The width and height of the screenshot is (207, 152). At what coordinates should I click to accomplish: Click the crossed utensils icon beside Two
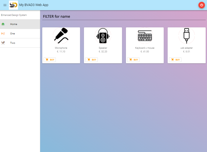[x=3, y=43]
